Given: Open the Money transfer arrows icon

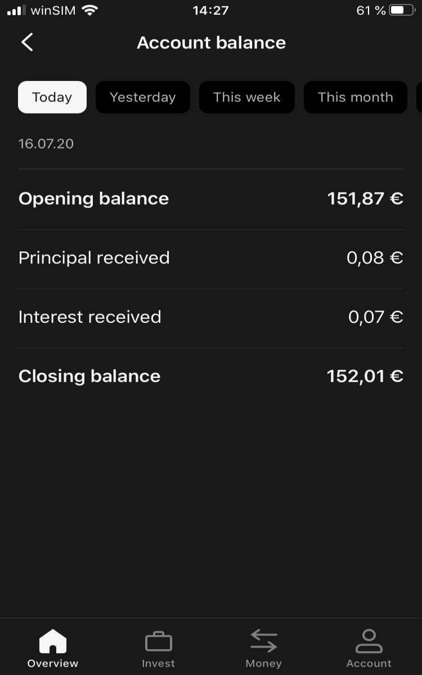Looking at the screenshot, I should tap(264, 641).
